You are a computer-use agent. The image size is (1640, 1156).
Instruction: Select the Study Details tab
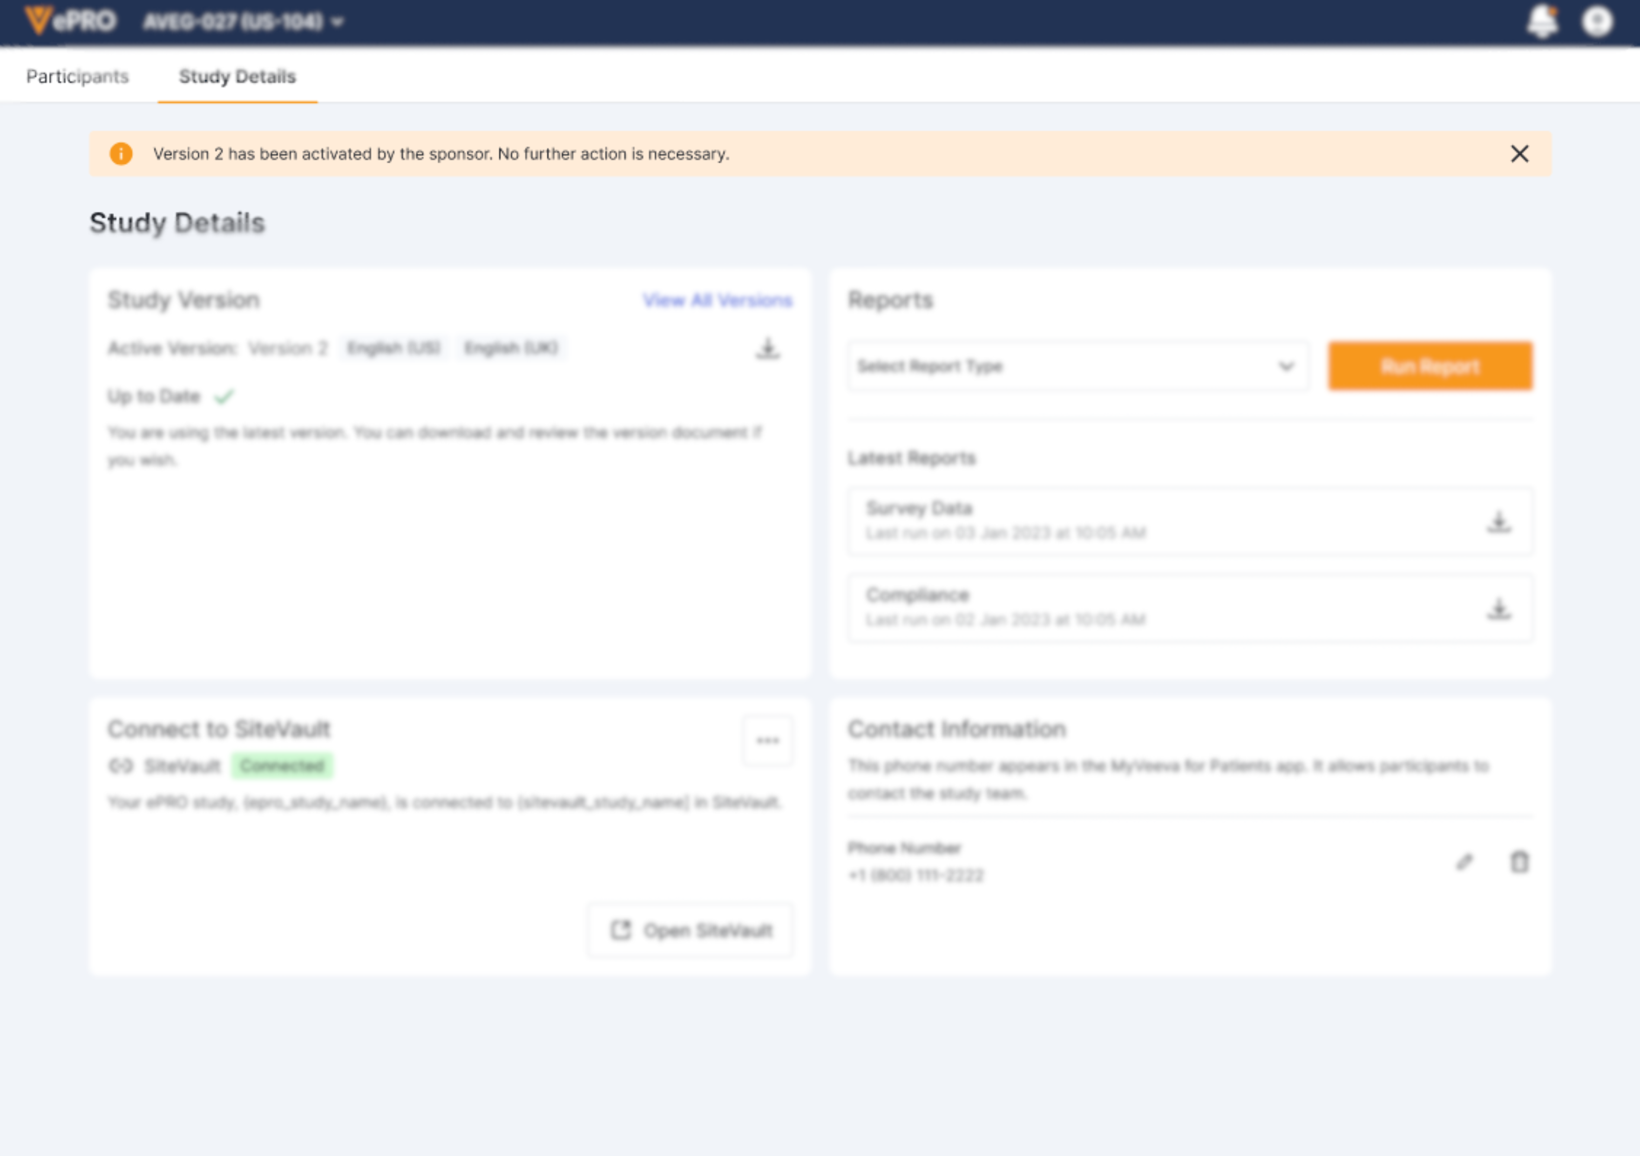pos(237,76)
